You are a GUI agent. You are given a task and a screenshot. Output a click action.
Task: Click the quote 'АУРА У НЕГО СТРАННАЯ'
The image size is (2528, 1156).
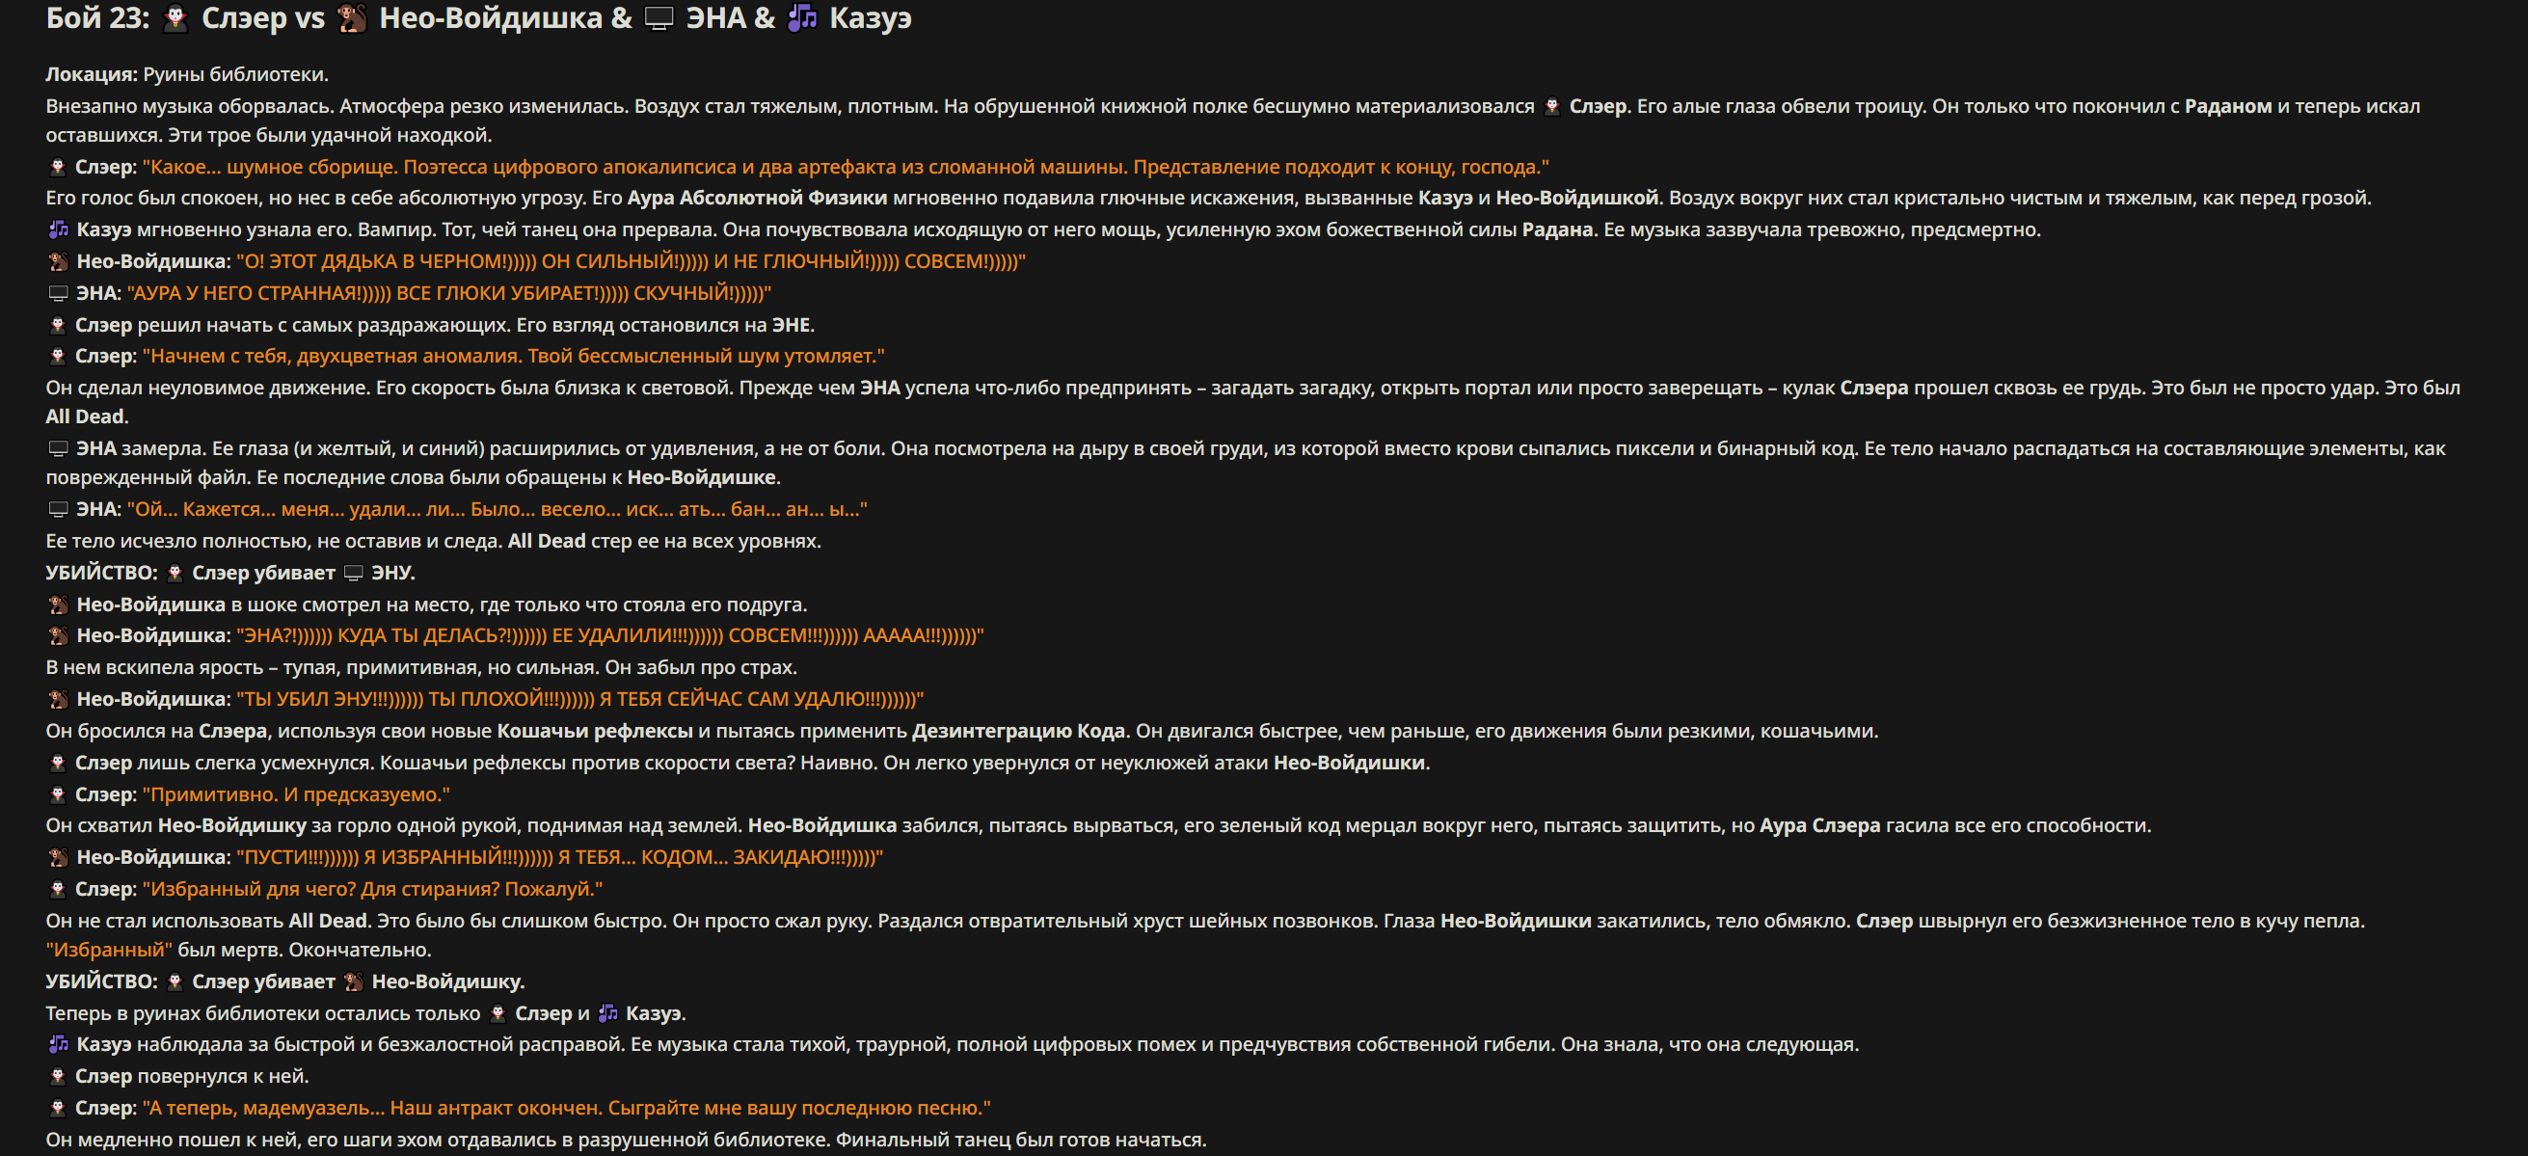[x=449, y=293]
